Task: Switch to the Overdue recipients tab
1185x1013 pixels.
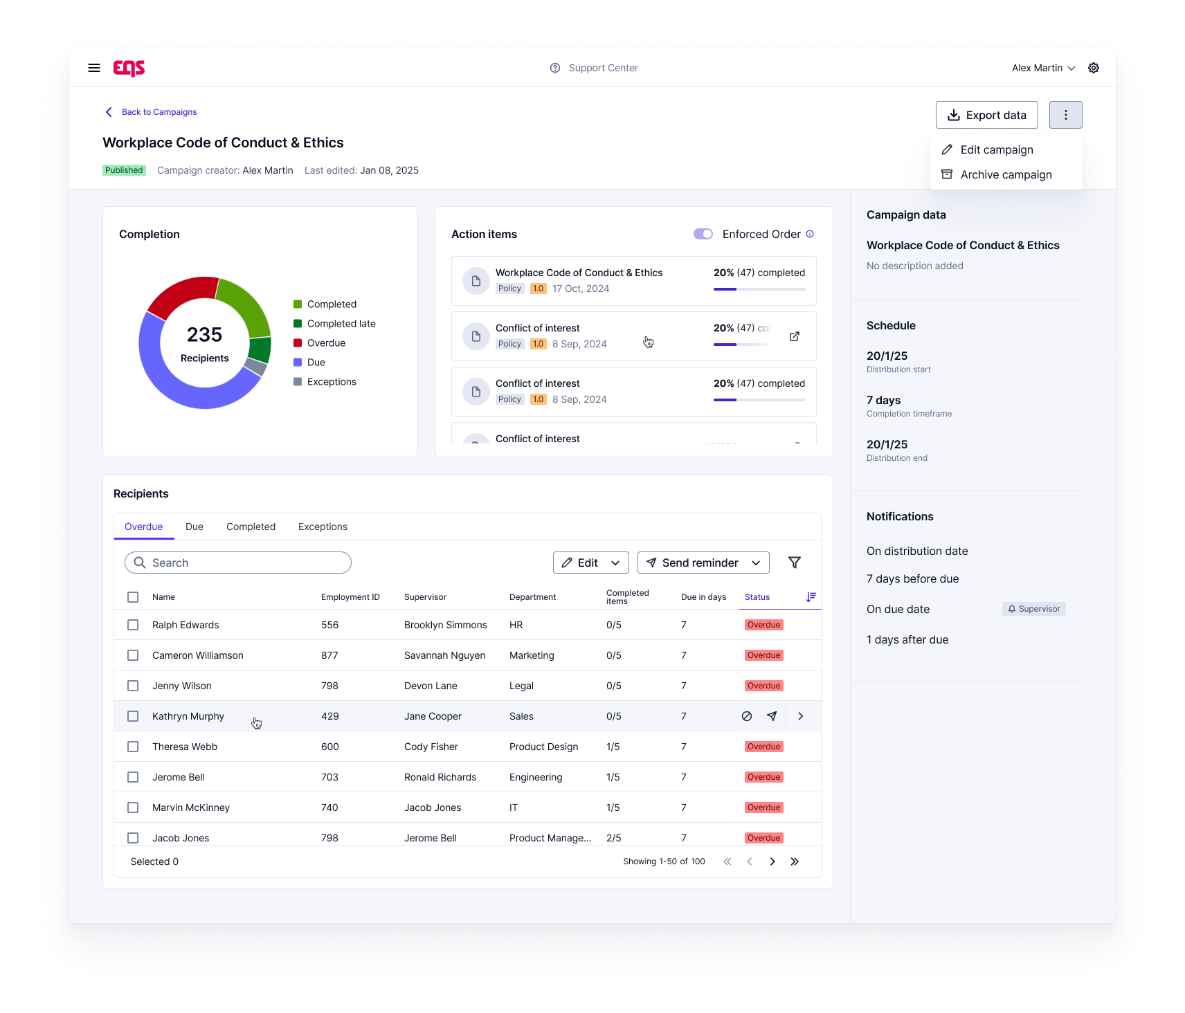Action: click(x=144, y=527)
